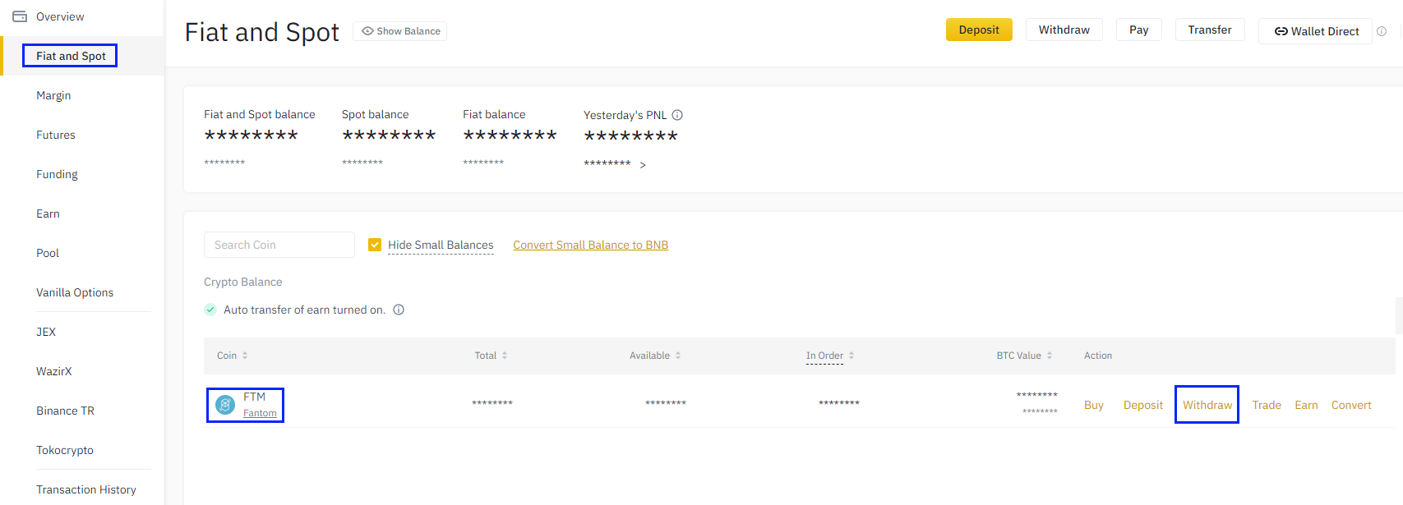Screen dimensions: 1403x505
Task: Click the Crypto Balance heading
Action: pyautogui.click(x=243, y=282)
